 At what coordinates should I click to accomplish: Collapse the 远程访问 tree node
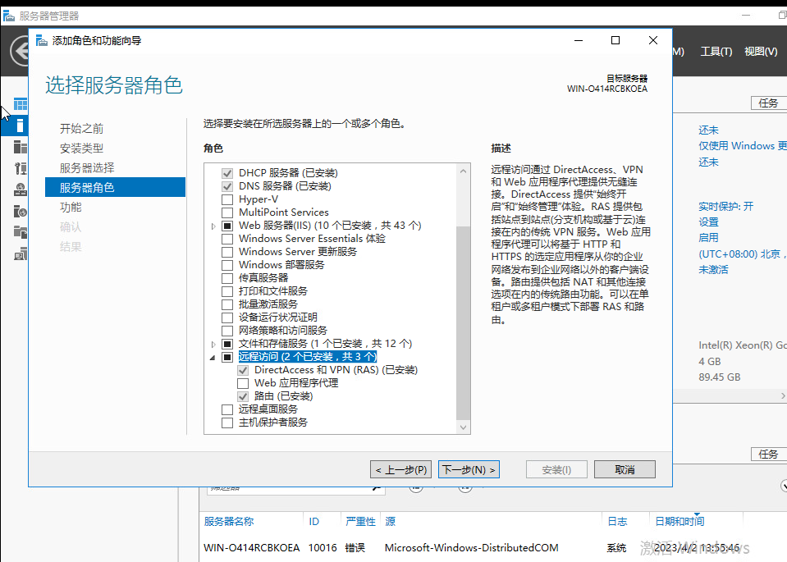point(213,357)
